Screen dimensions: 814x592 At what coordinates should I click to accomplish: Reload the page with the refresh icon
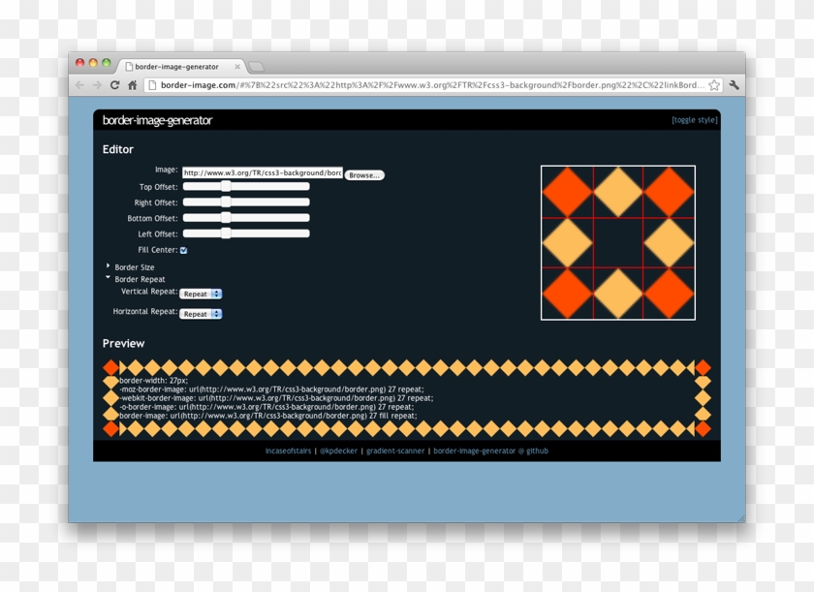pos(114,85)
